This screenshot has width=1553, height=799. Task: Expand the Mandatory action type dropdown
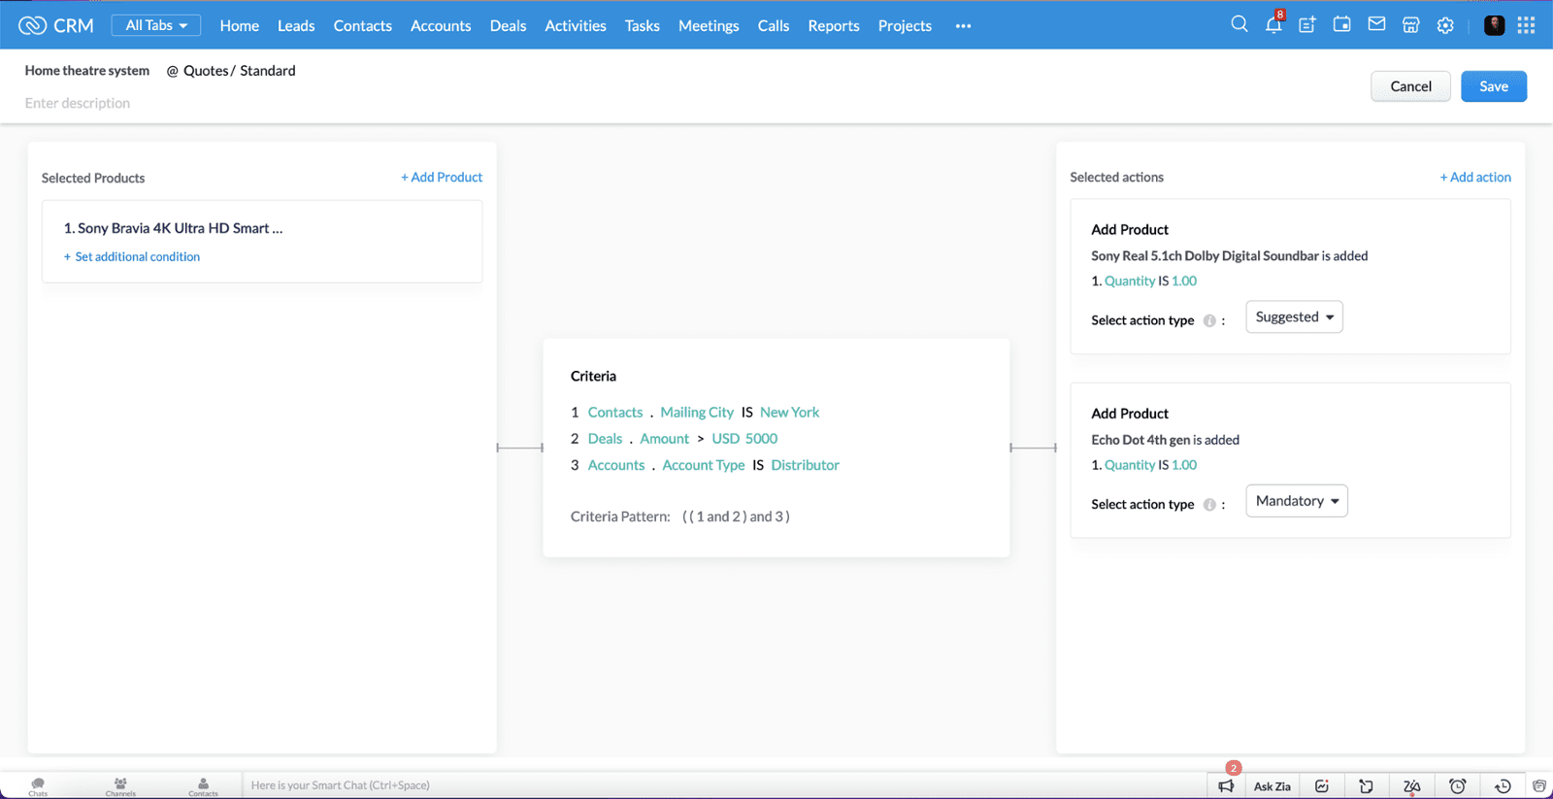[x=1296, y=501]
